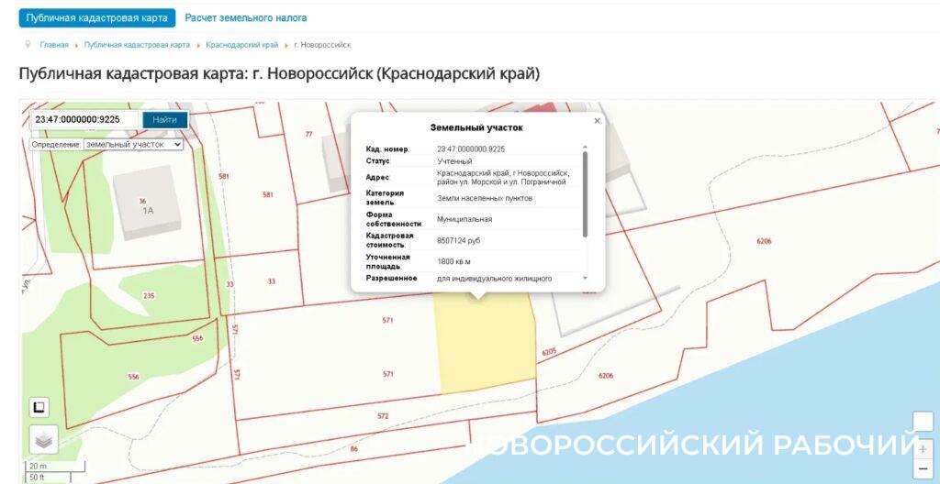
Task: Go to Главная breadcrumb link
Action: pyautogui.click(x=54, y=45)
